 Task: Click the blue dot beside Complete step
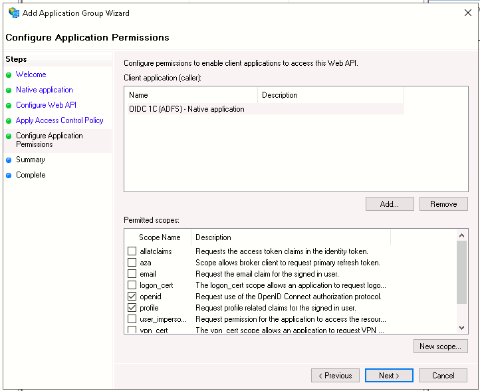[9, 176]
